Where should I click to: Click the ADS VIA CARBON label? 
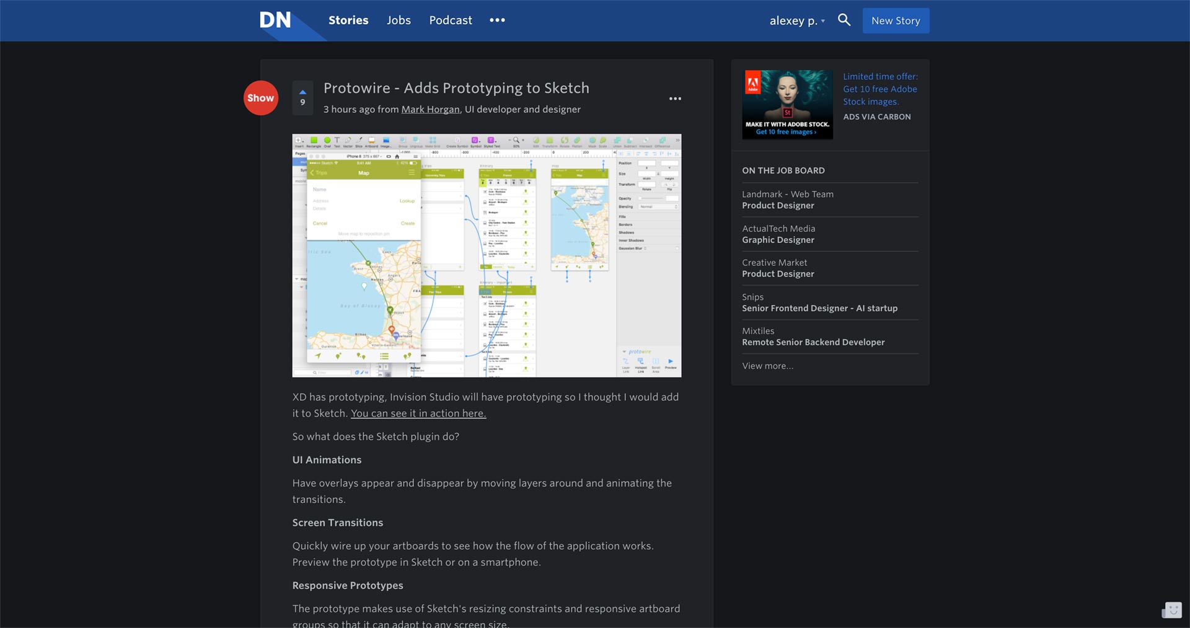coord(877,117)
